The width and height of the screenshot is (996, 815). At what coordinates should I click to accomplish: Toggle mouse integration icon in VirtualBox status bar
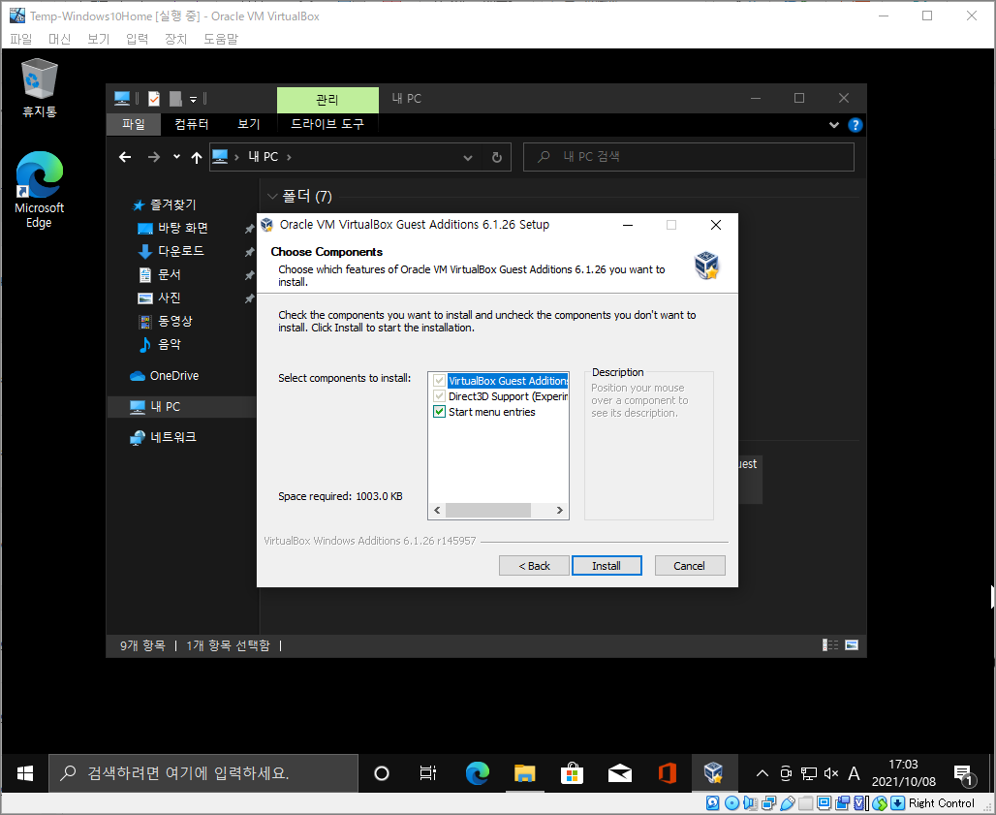click(x=880, y=803)
